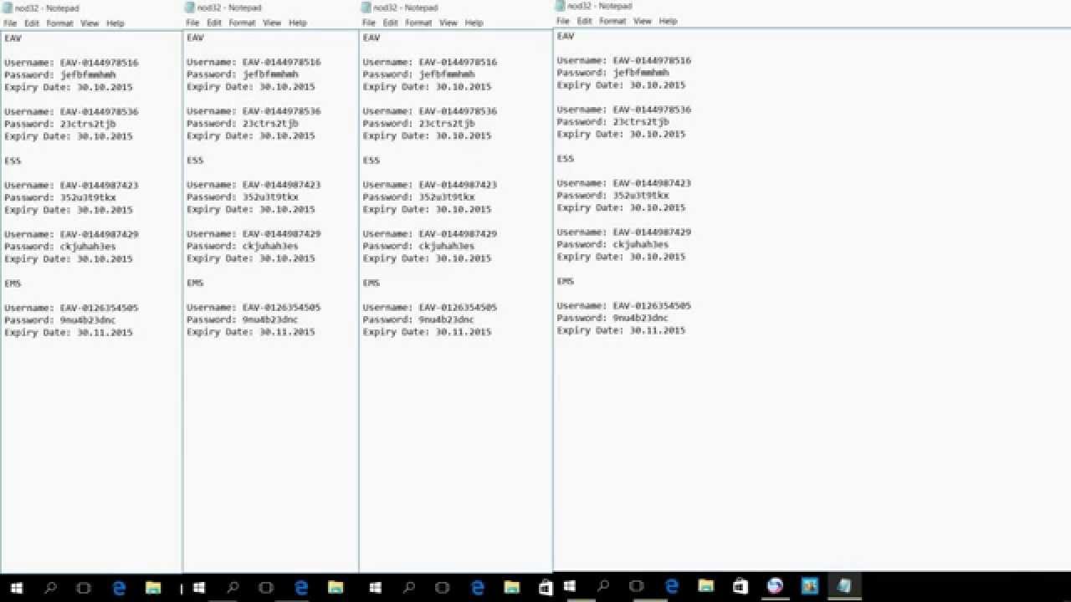This screenshot has height=602, width=1071.
Task: Click 'Username: EAV-0144987429' in second Notepad window
Action: click(254, 234)
